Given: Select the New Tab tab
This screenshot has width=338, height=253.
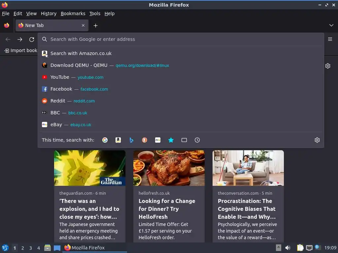Looking at the screenshot, I should (x=52, y=25).
